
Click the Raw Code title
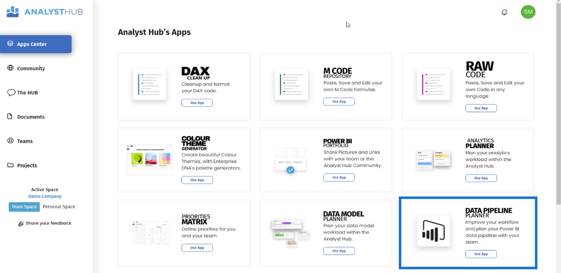(479, 70)
